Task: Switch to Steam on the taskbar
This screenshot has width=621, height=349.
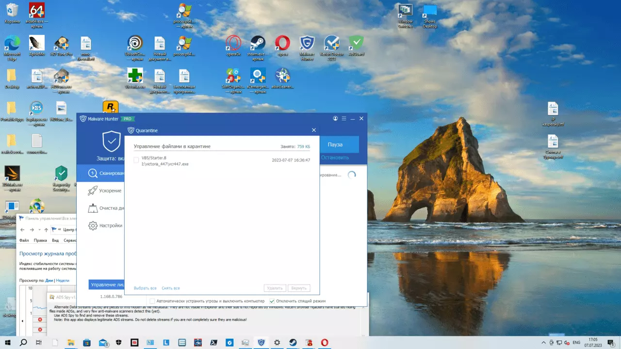Action: (293, 342)
